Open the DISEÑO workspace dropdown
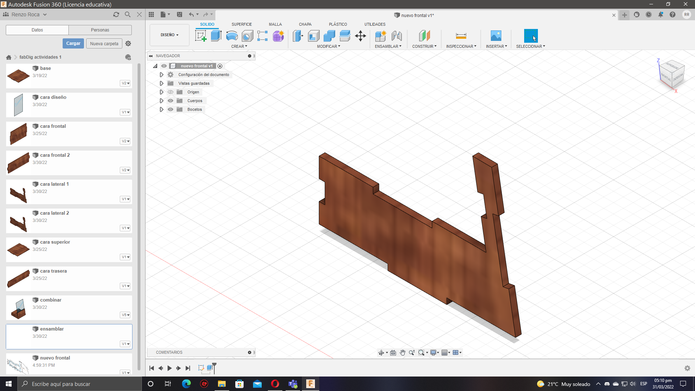Screen dimensions: 695x391 point(169,35)
